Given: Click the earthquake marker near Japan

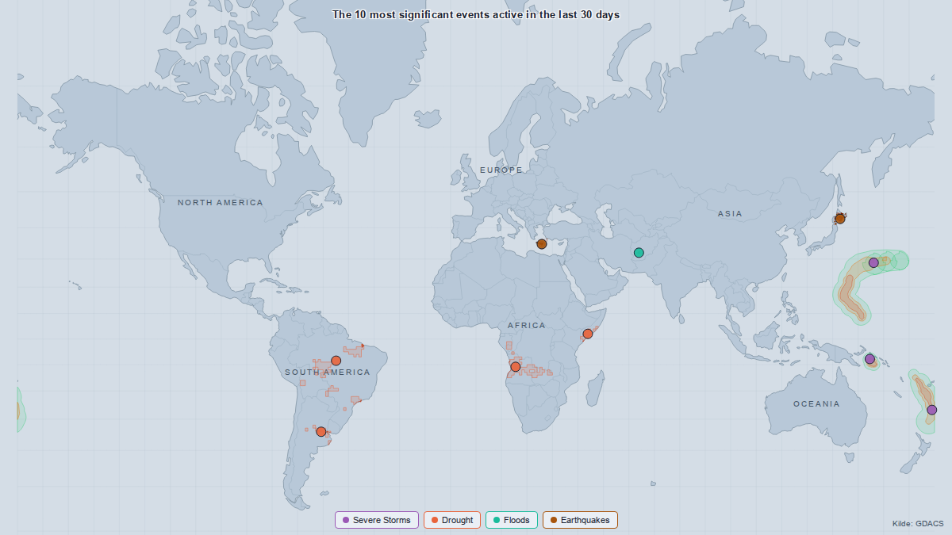Looking at the screenshot, I should [839, 219].
